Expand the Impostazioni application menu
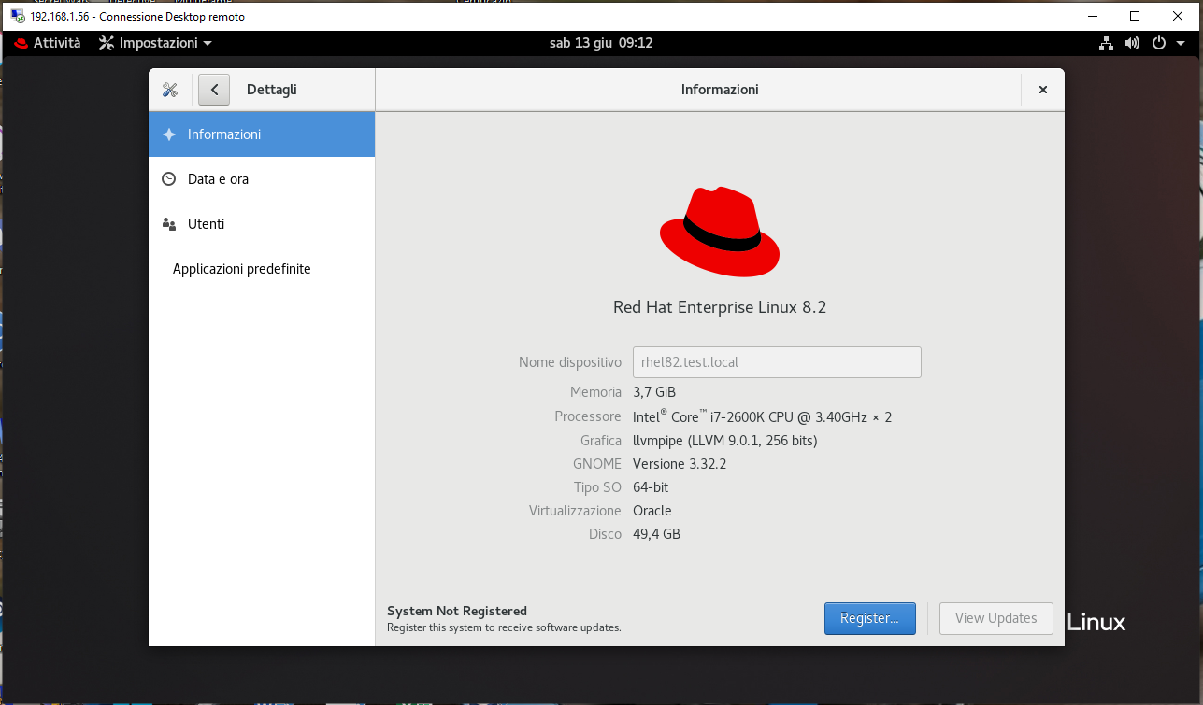Screen dimensions: 1203x705 [x=155, y=43]
